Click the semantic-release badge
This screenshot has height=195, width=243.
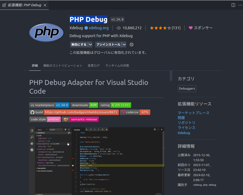(80, 119)
